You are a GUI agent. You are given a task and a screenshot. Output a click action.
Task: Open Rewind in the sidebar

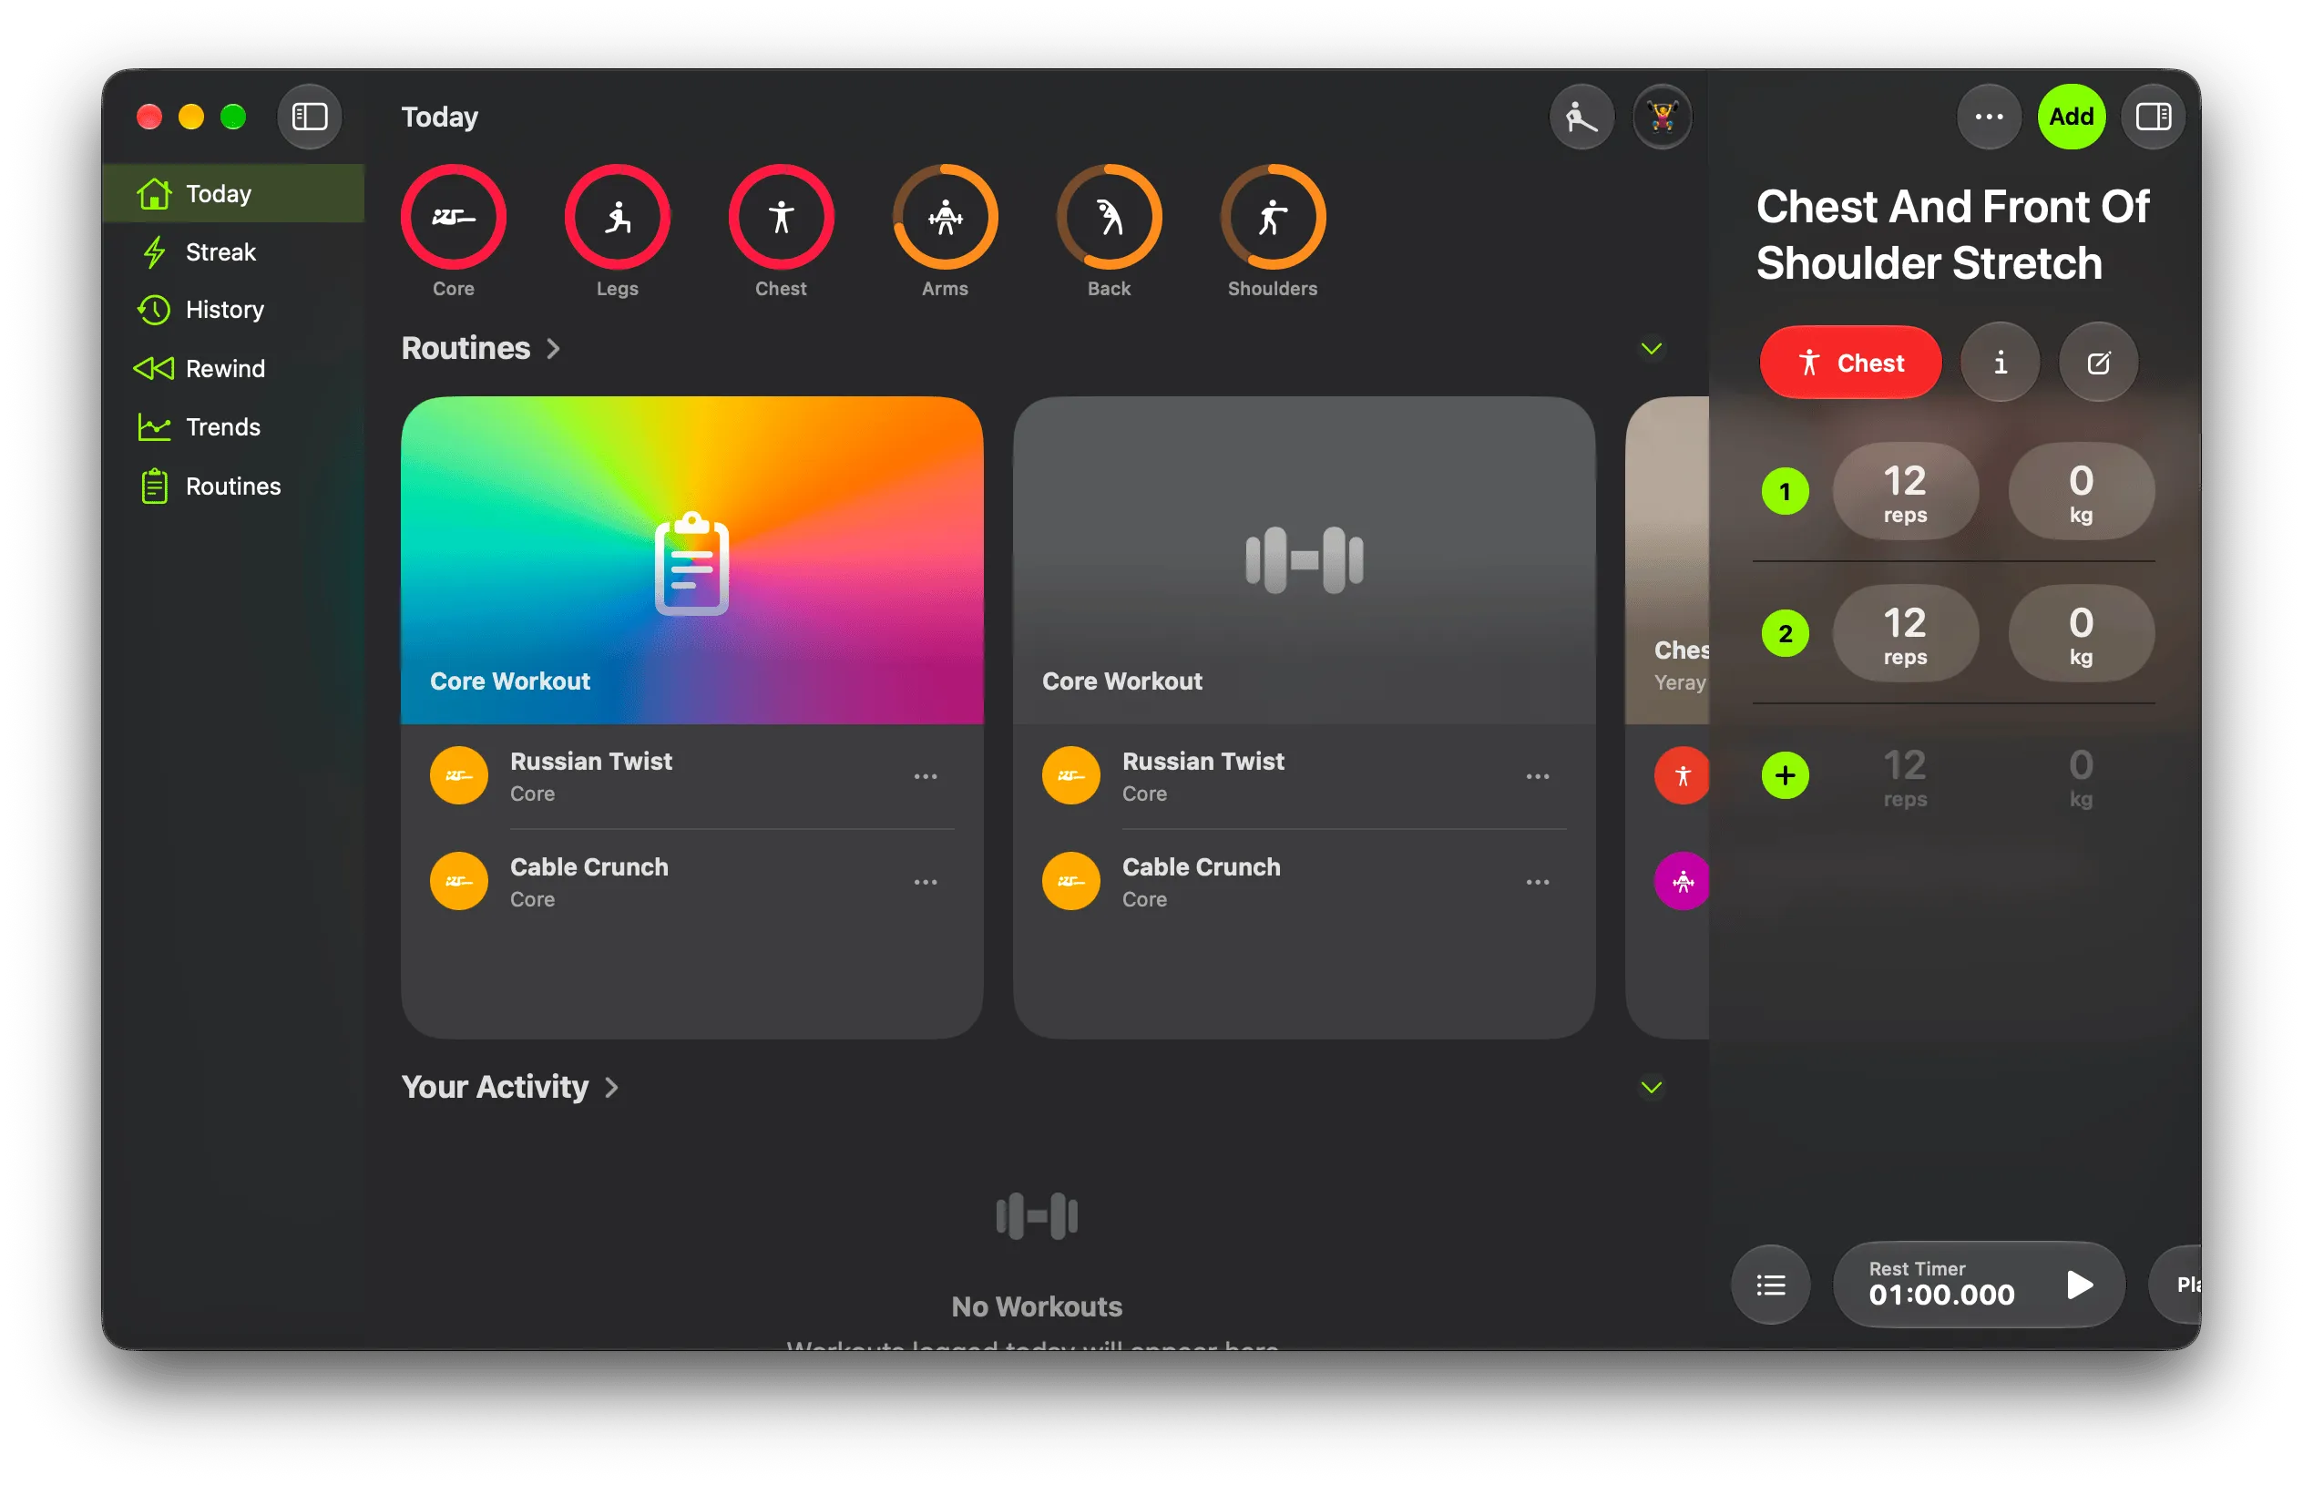tap(233, 368)
